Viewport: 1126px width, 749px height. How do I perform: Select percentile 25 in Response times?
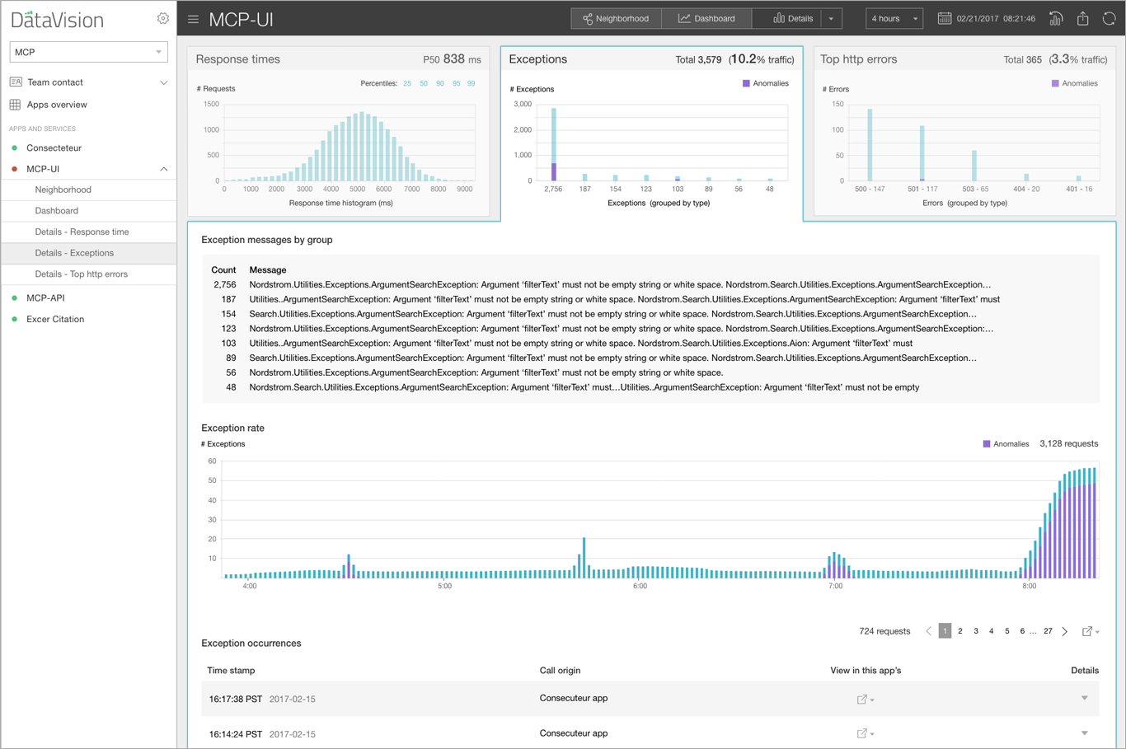tap(407, 83)
